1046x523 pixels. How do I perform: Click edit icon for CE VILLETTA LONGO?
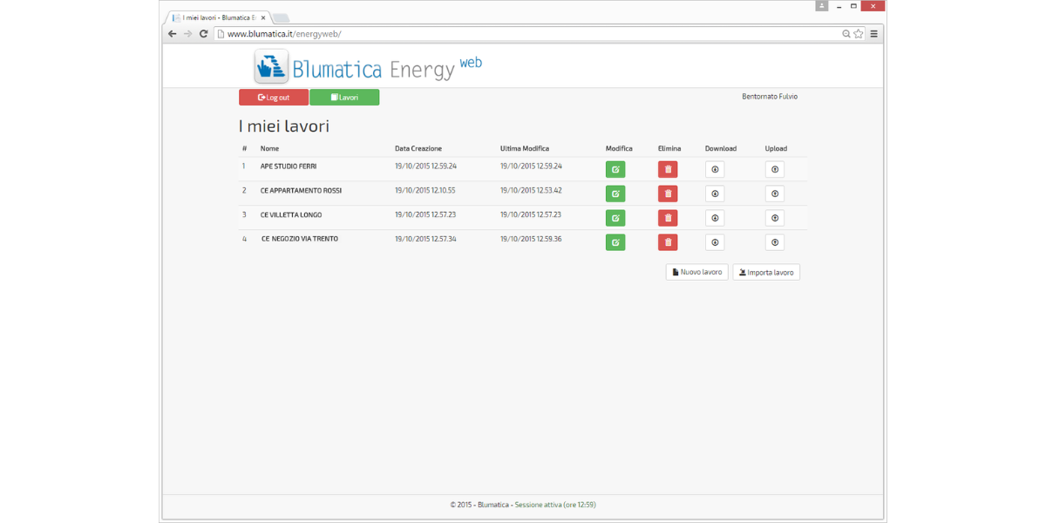[615, 218]
